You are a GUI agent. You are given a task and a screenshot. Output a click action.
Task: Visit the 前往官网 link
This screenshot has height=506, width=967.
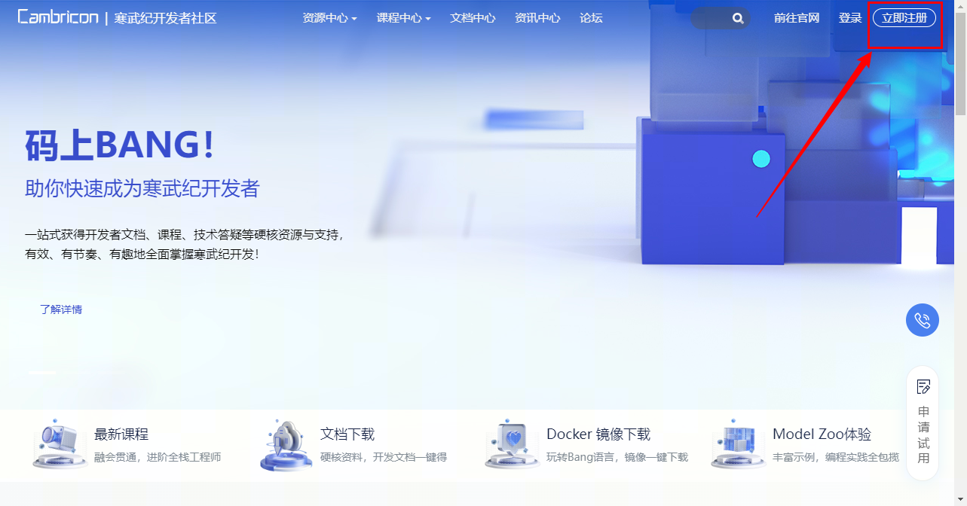[x=797, y=17]
